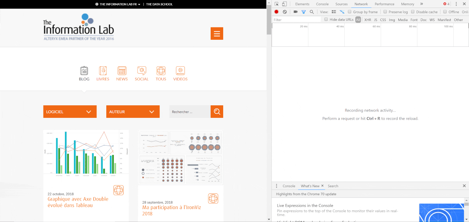
Task: Open the Memory tab
Action: coord(408,4)
